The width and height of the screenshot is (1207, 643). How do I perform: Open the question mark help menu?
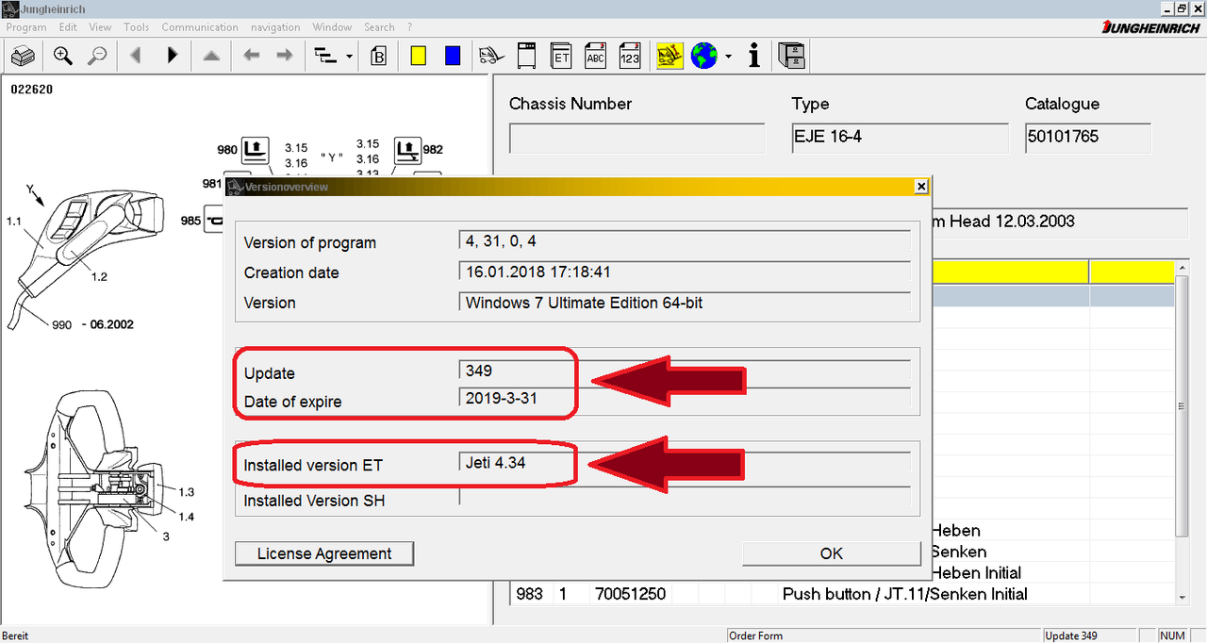(409, 27)
